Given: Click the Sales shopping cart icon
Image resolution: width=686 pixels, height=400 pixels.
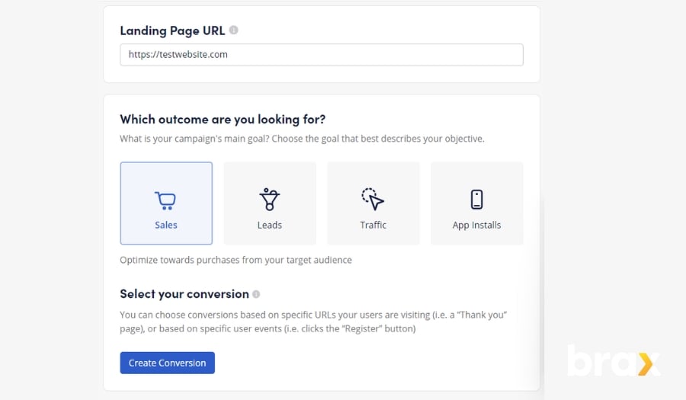Looking at the screenshot, I should [x=165, y=200].
